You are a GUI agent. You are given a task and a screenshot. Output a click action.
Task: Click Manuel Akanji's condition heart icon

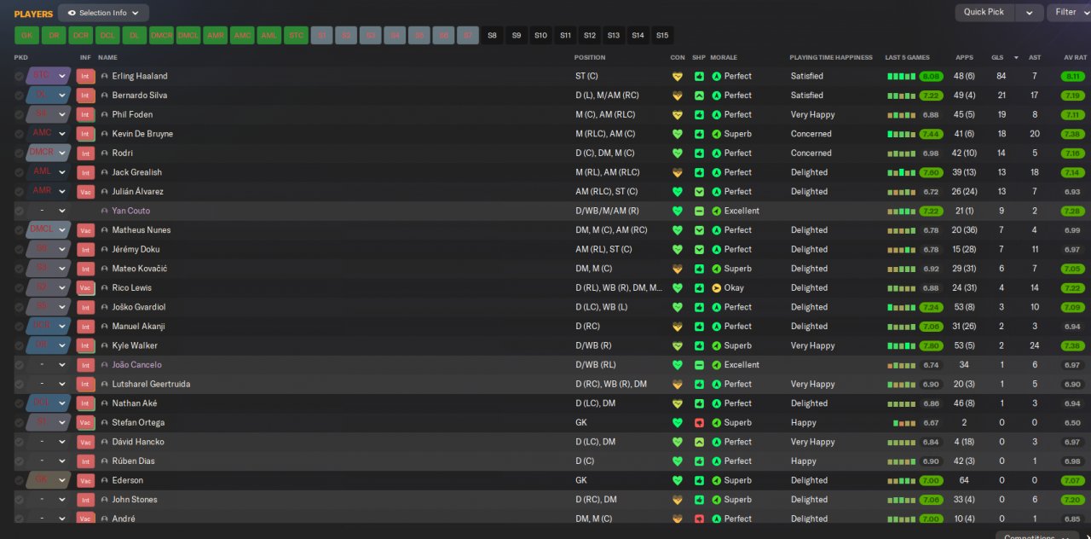tap(678, 327)
